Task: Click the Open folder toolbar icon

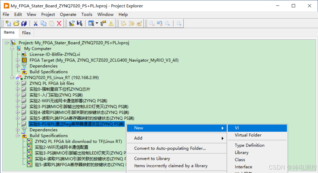Action: 16,23
